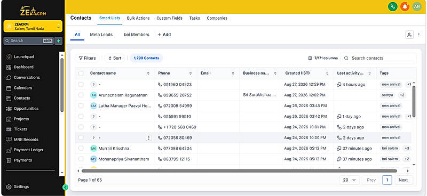Select the Meta Leads smart list
The height and width of the screenshot is (196, 427).
point(101,35)
